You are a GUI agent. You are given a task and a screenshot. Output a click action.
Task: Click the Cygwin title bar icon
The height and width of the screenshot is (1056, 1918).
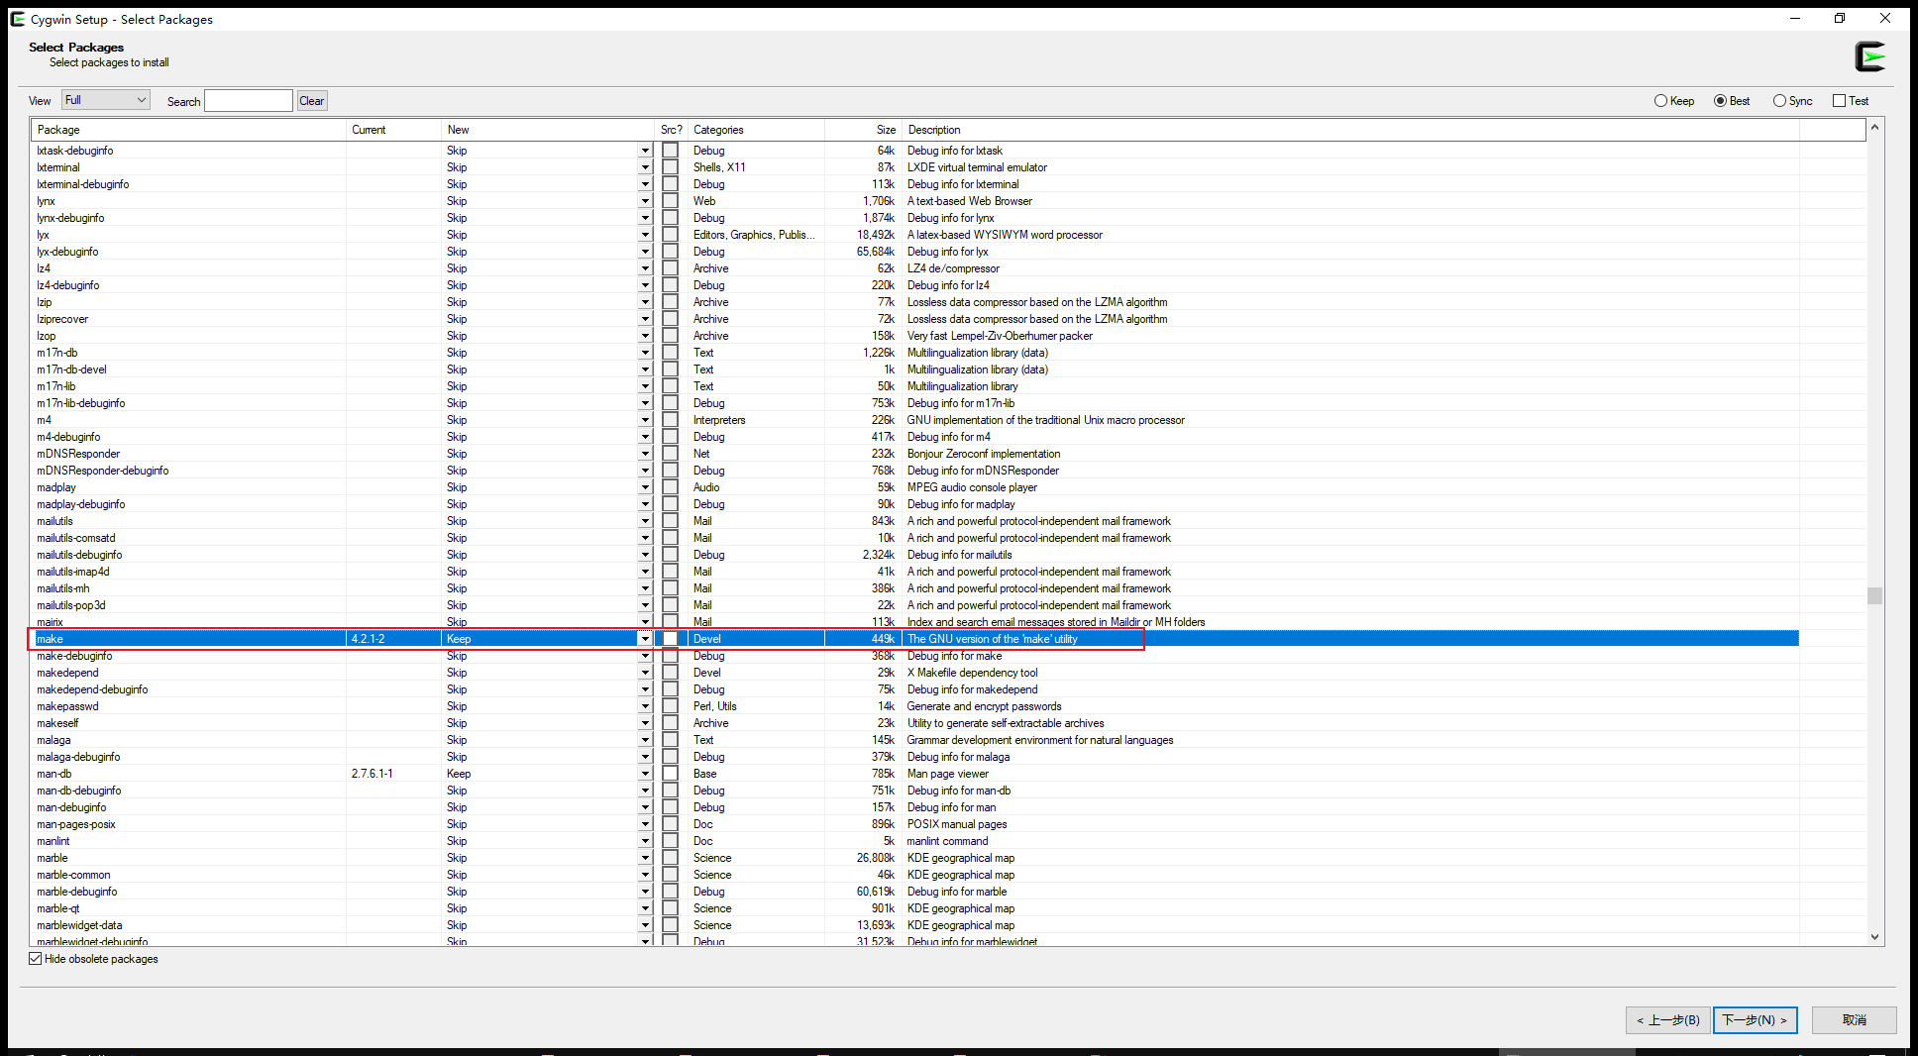pyautogui.click(x=18, y=19)
